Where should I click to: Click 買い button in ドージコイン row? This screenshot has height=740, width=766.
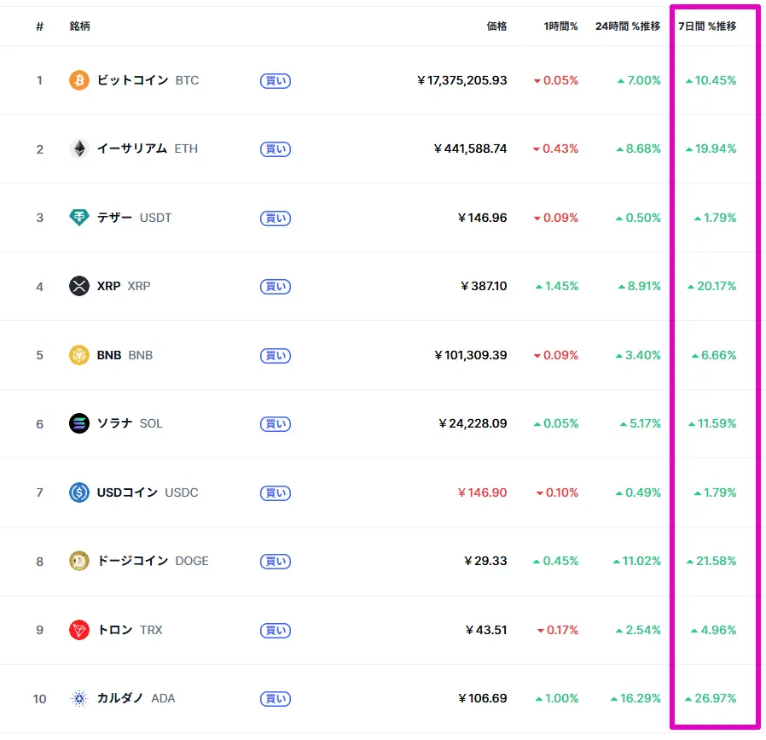click(276, 561)
